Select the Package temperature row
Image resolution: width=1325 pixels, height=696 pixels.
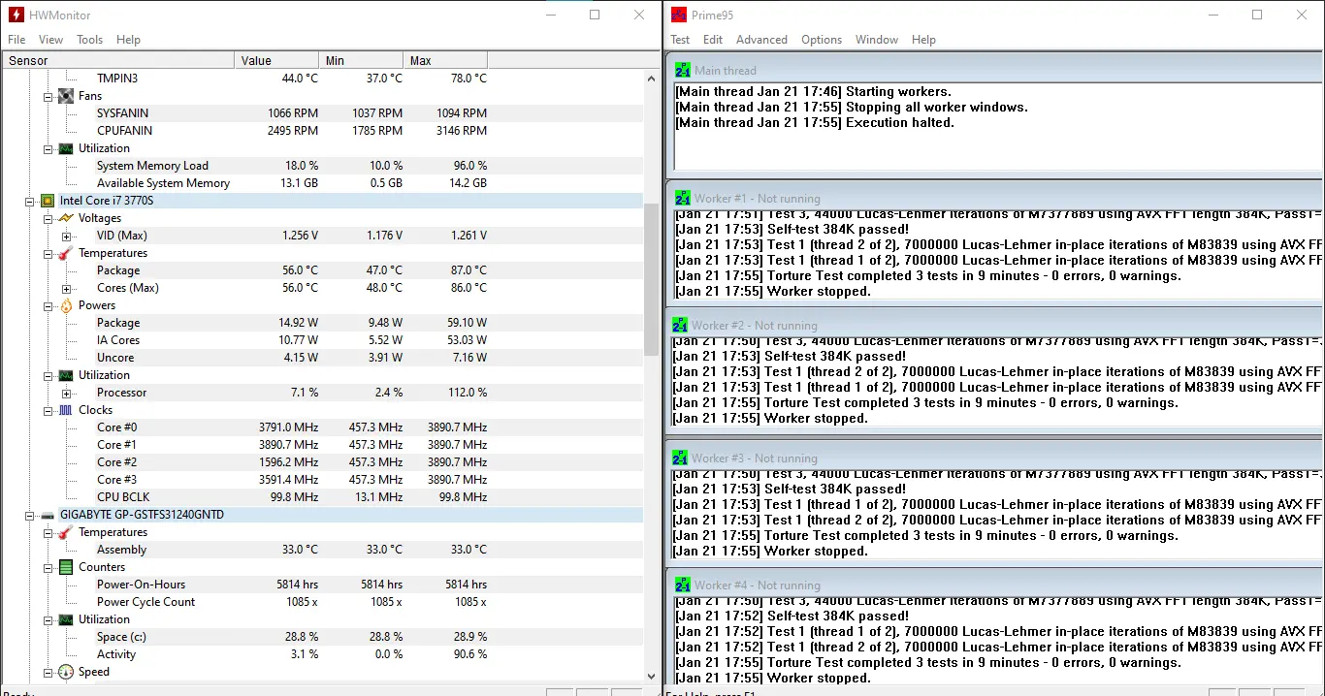[x=321, y=270]
